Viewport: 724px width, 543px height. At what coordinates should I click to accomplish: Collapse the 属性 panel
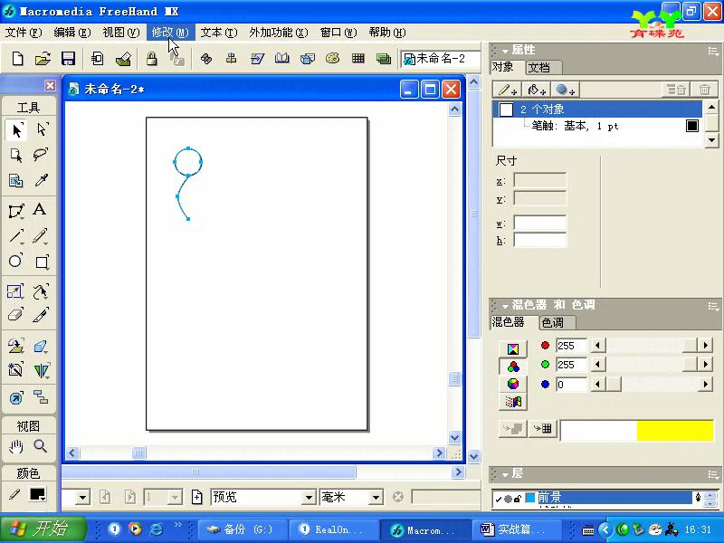point(505,51)
